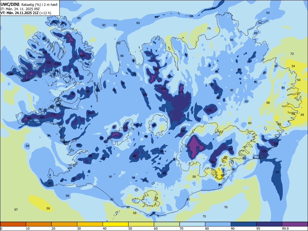Viewport: 308px width, 231px height.
Task: Click the humidity value '72' on the map
Action: pyautogui.click(x=292, y=54)
